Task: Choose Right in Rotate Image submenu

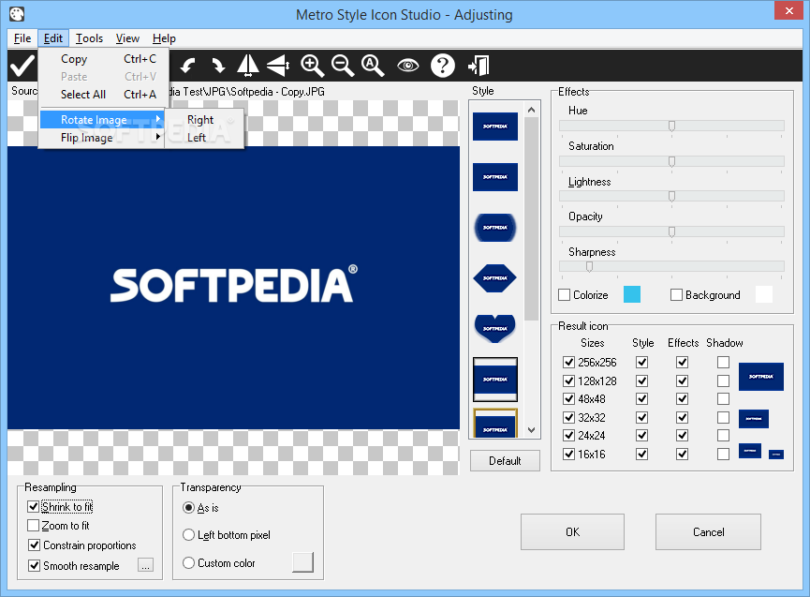Action: tap(204, 120)
